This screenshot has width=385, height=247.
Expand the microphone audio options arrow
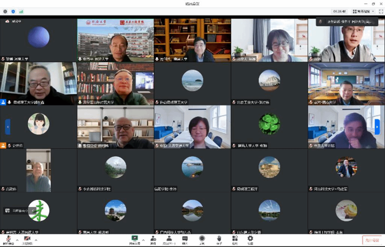[17, 239]
